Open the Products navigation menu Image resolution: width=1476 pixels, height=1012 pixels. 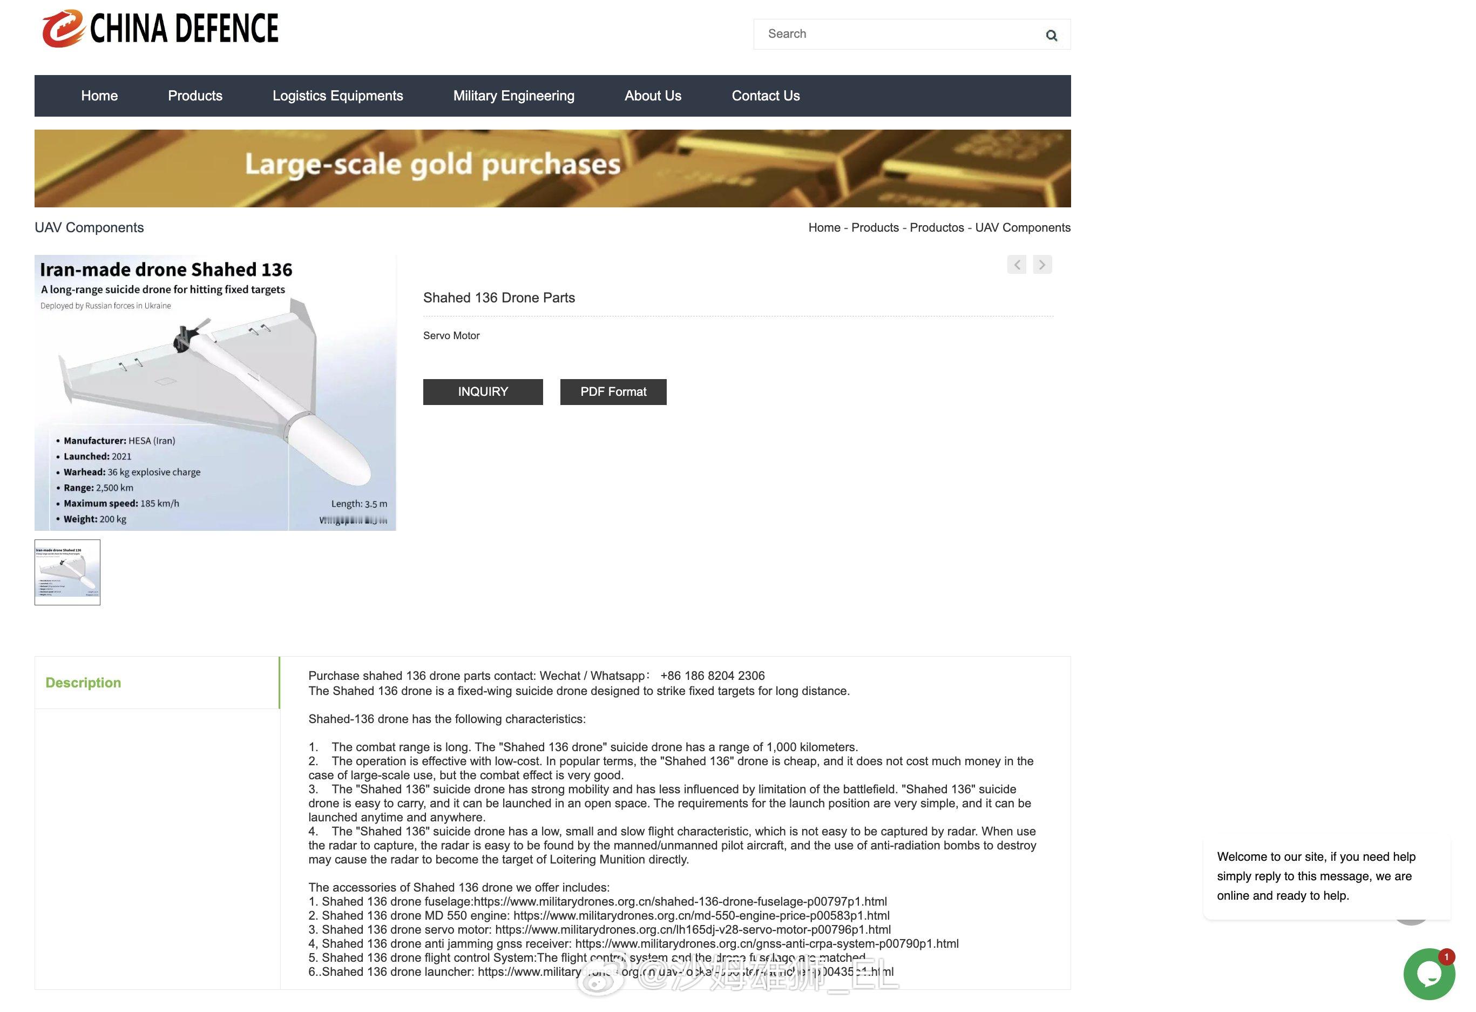pos(195,96)
